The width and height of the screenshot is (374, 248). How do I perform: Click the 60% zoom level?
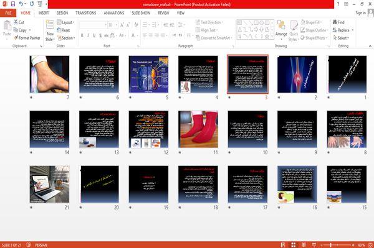point(362,245)
